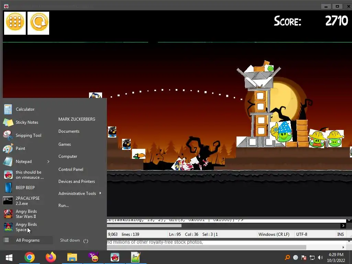This screenshot has height=264, width=352.
Task: Open Devices and Printers
Action: (x=77, y=181)
